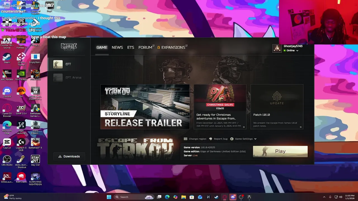Show hidden system tray icons
Image resolution: width=358 pixels, height=201 pixels.
[324, 197]
